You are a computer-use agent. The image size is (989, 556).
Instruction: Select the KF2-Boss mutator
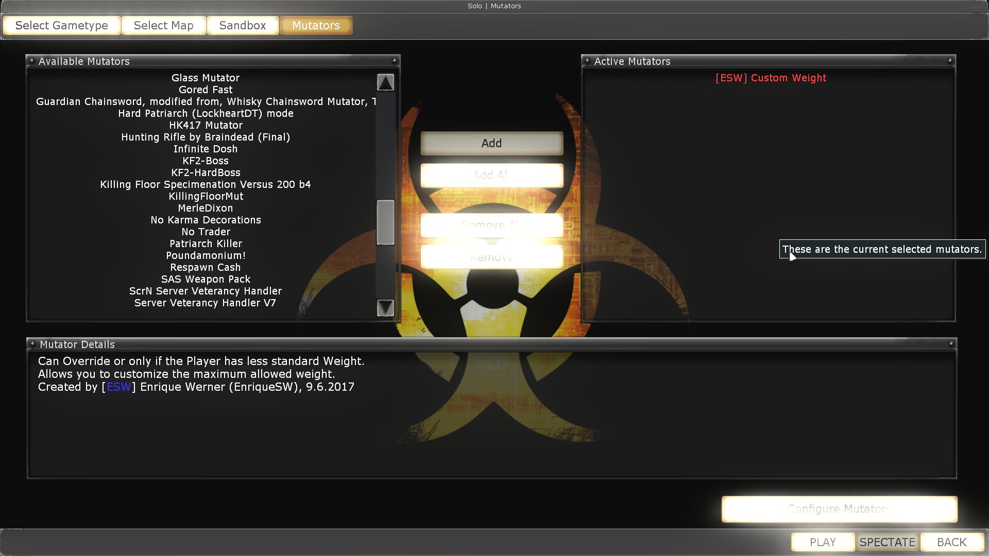pos(206,161)
